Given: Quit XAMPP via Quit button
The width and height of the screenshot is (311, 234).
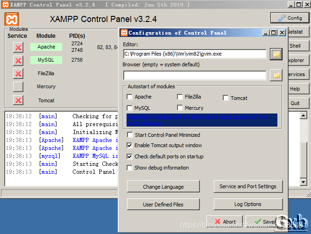Looking at the screenshot, I should coord(298,103).
